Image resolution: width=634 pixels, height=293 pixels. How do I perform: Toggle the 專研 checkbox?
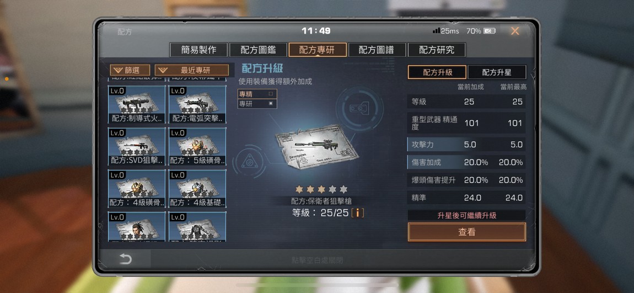coord(271,104)
